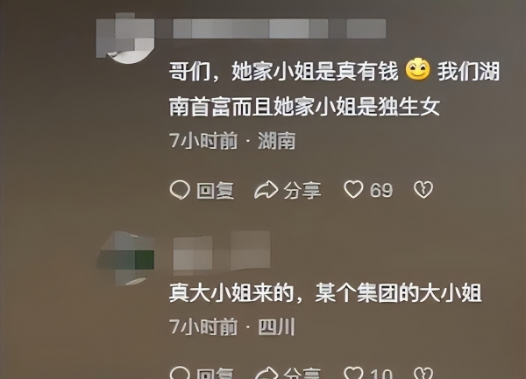Tap the share arrow icon on first comment
Image resolution: width=526 pixels, height=379 pixels.
point(266,190)
